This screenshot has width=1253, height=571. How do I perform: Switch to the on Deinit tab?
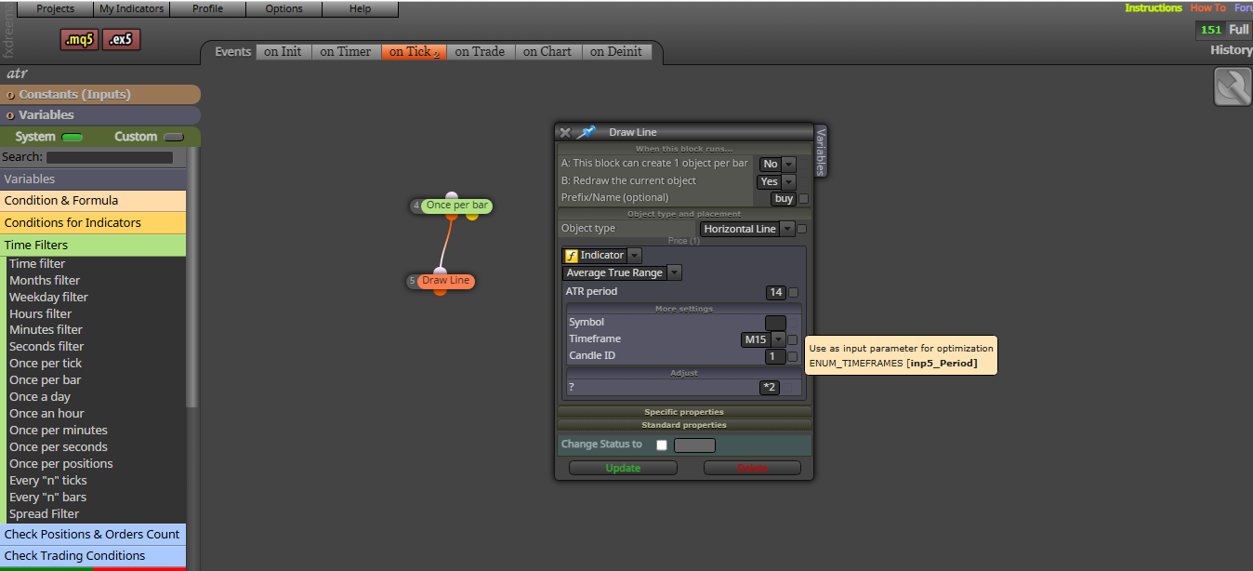click(616, 52)
